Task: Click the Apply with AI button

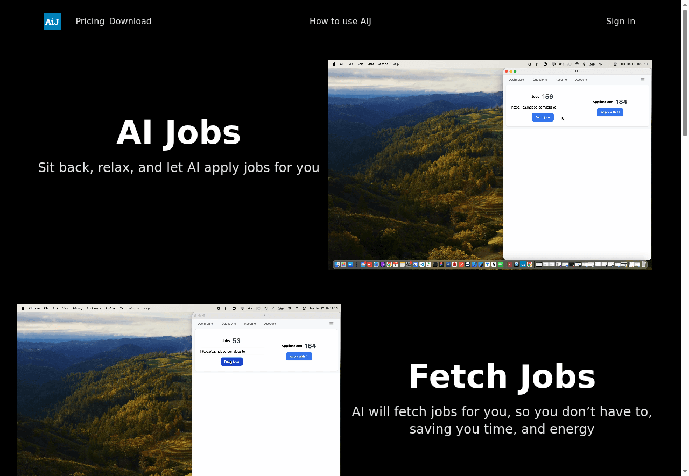Action: click(x=610, y=112)
